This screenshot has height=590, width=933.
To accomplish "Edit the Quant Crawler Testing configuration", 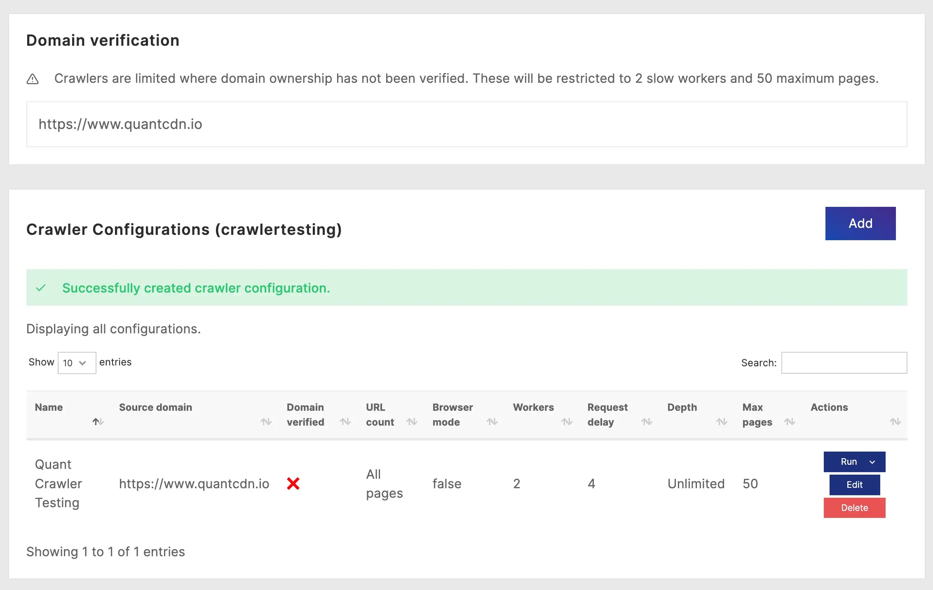I will (x=854, y=485).
